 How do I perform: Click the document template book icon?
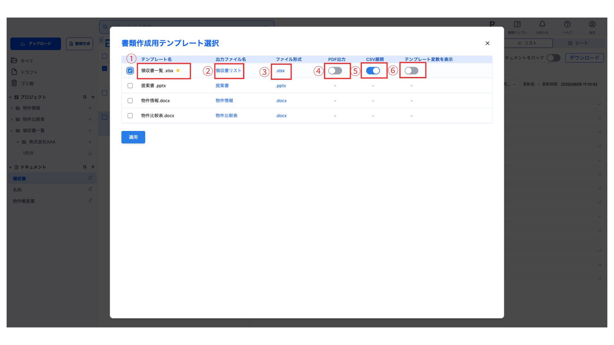pyautogui.click(x=517, y=25)
